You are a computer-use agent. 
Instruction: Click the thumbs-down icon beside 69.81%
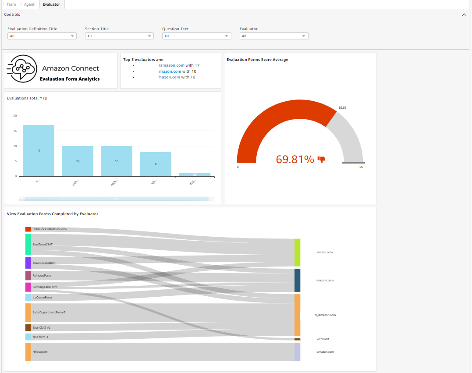tap(321, 160)
